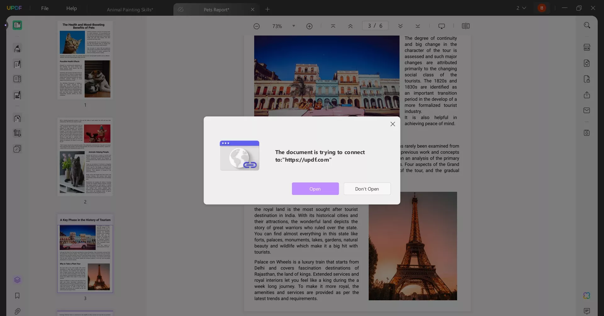Image resolution: width=604 pixels, height=316 pixels.
Task: Select the Crop Pages tool
Action: 17,133
